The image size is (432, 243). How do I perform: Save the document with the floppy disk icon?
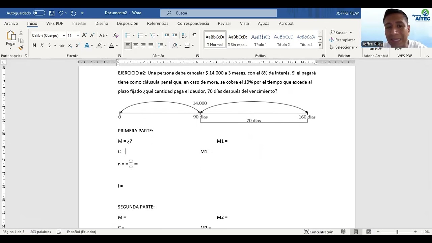[52, 13]
